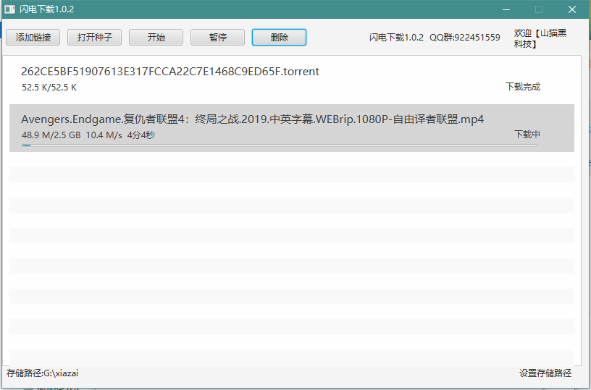591x390 pixels.
Task: Close the 闪电下载 window
Action: (x=572, y=9)
